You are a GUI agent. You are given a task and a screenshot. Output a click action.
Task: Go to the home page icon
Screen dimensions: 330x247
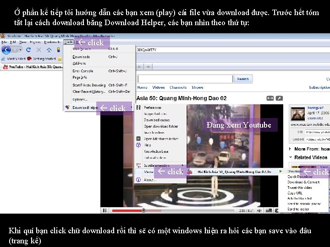[49, 50]
